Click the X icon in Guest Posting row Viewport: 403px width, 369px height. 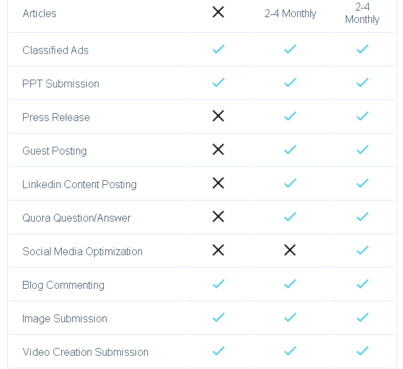pyautogui.click(x=218, y=150)
